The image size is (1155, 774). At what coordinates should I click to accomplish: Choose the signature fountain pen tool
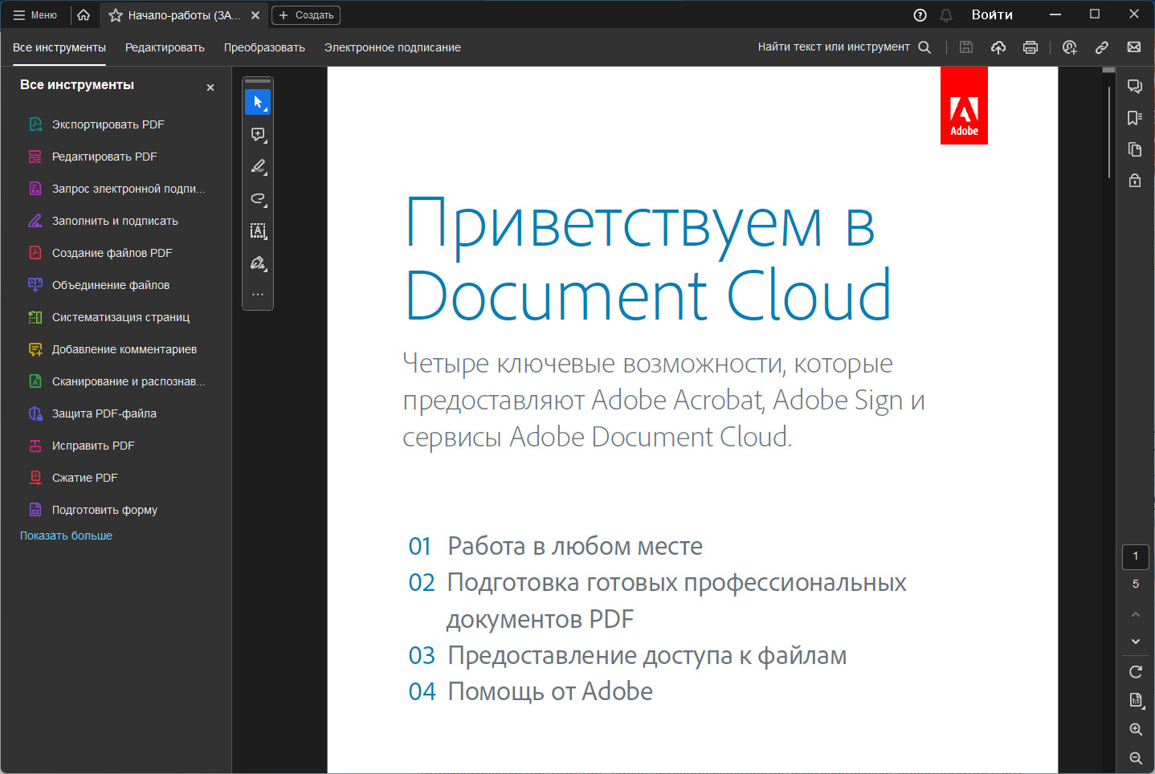pyautogui.click(x=258, y=263)
